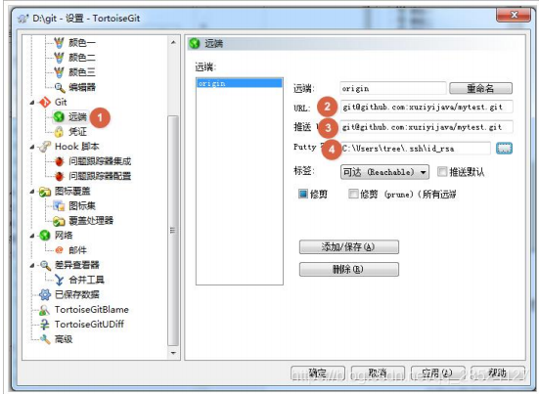Click the 图标集 icon

[x=59, y=205]
